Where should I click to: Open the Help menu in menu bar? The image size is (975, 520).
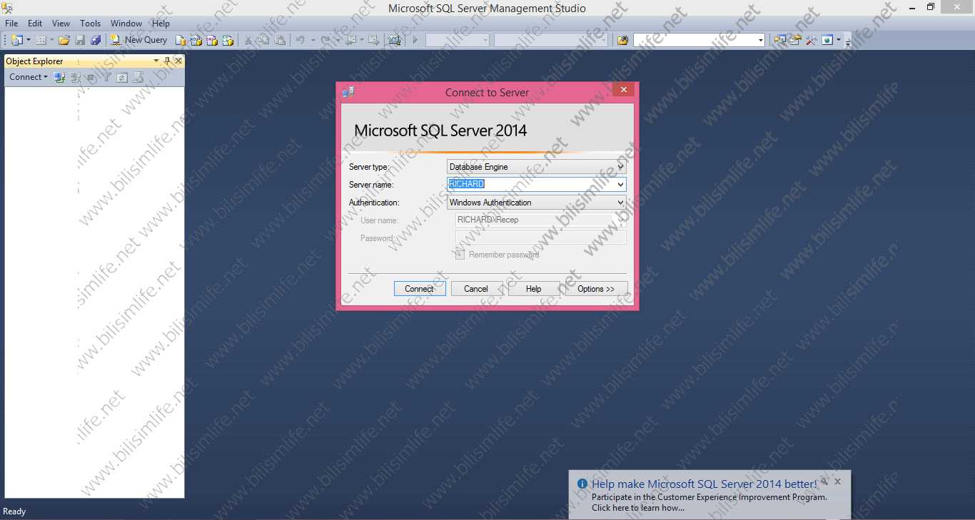161,24
